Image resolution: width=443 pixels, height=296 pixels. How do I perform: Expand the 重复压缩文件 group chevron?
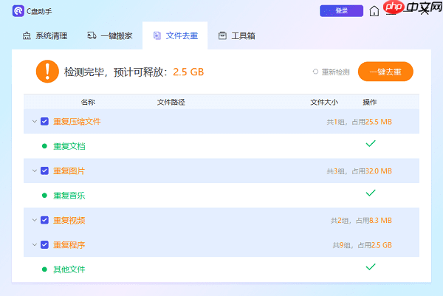click(34, 121)
